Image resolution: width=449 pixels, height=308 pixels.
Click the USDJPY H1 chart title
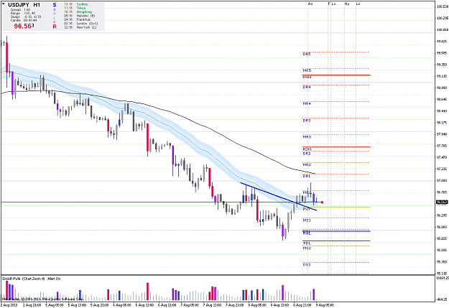click(x=24, y=5)
